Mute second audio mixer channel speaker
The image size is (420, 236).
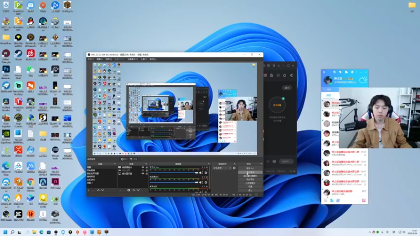(x=201, y=183)
